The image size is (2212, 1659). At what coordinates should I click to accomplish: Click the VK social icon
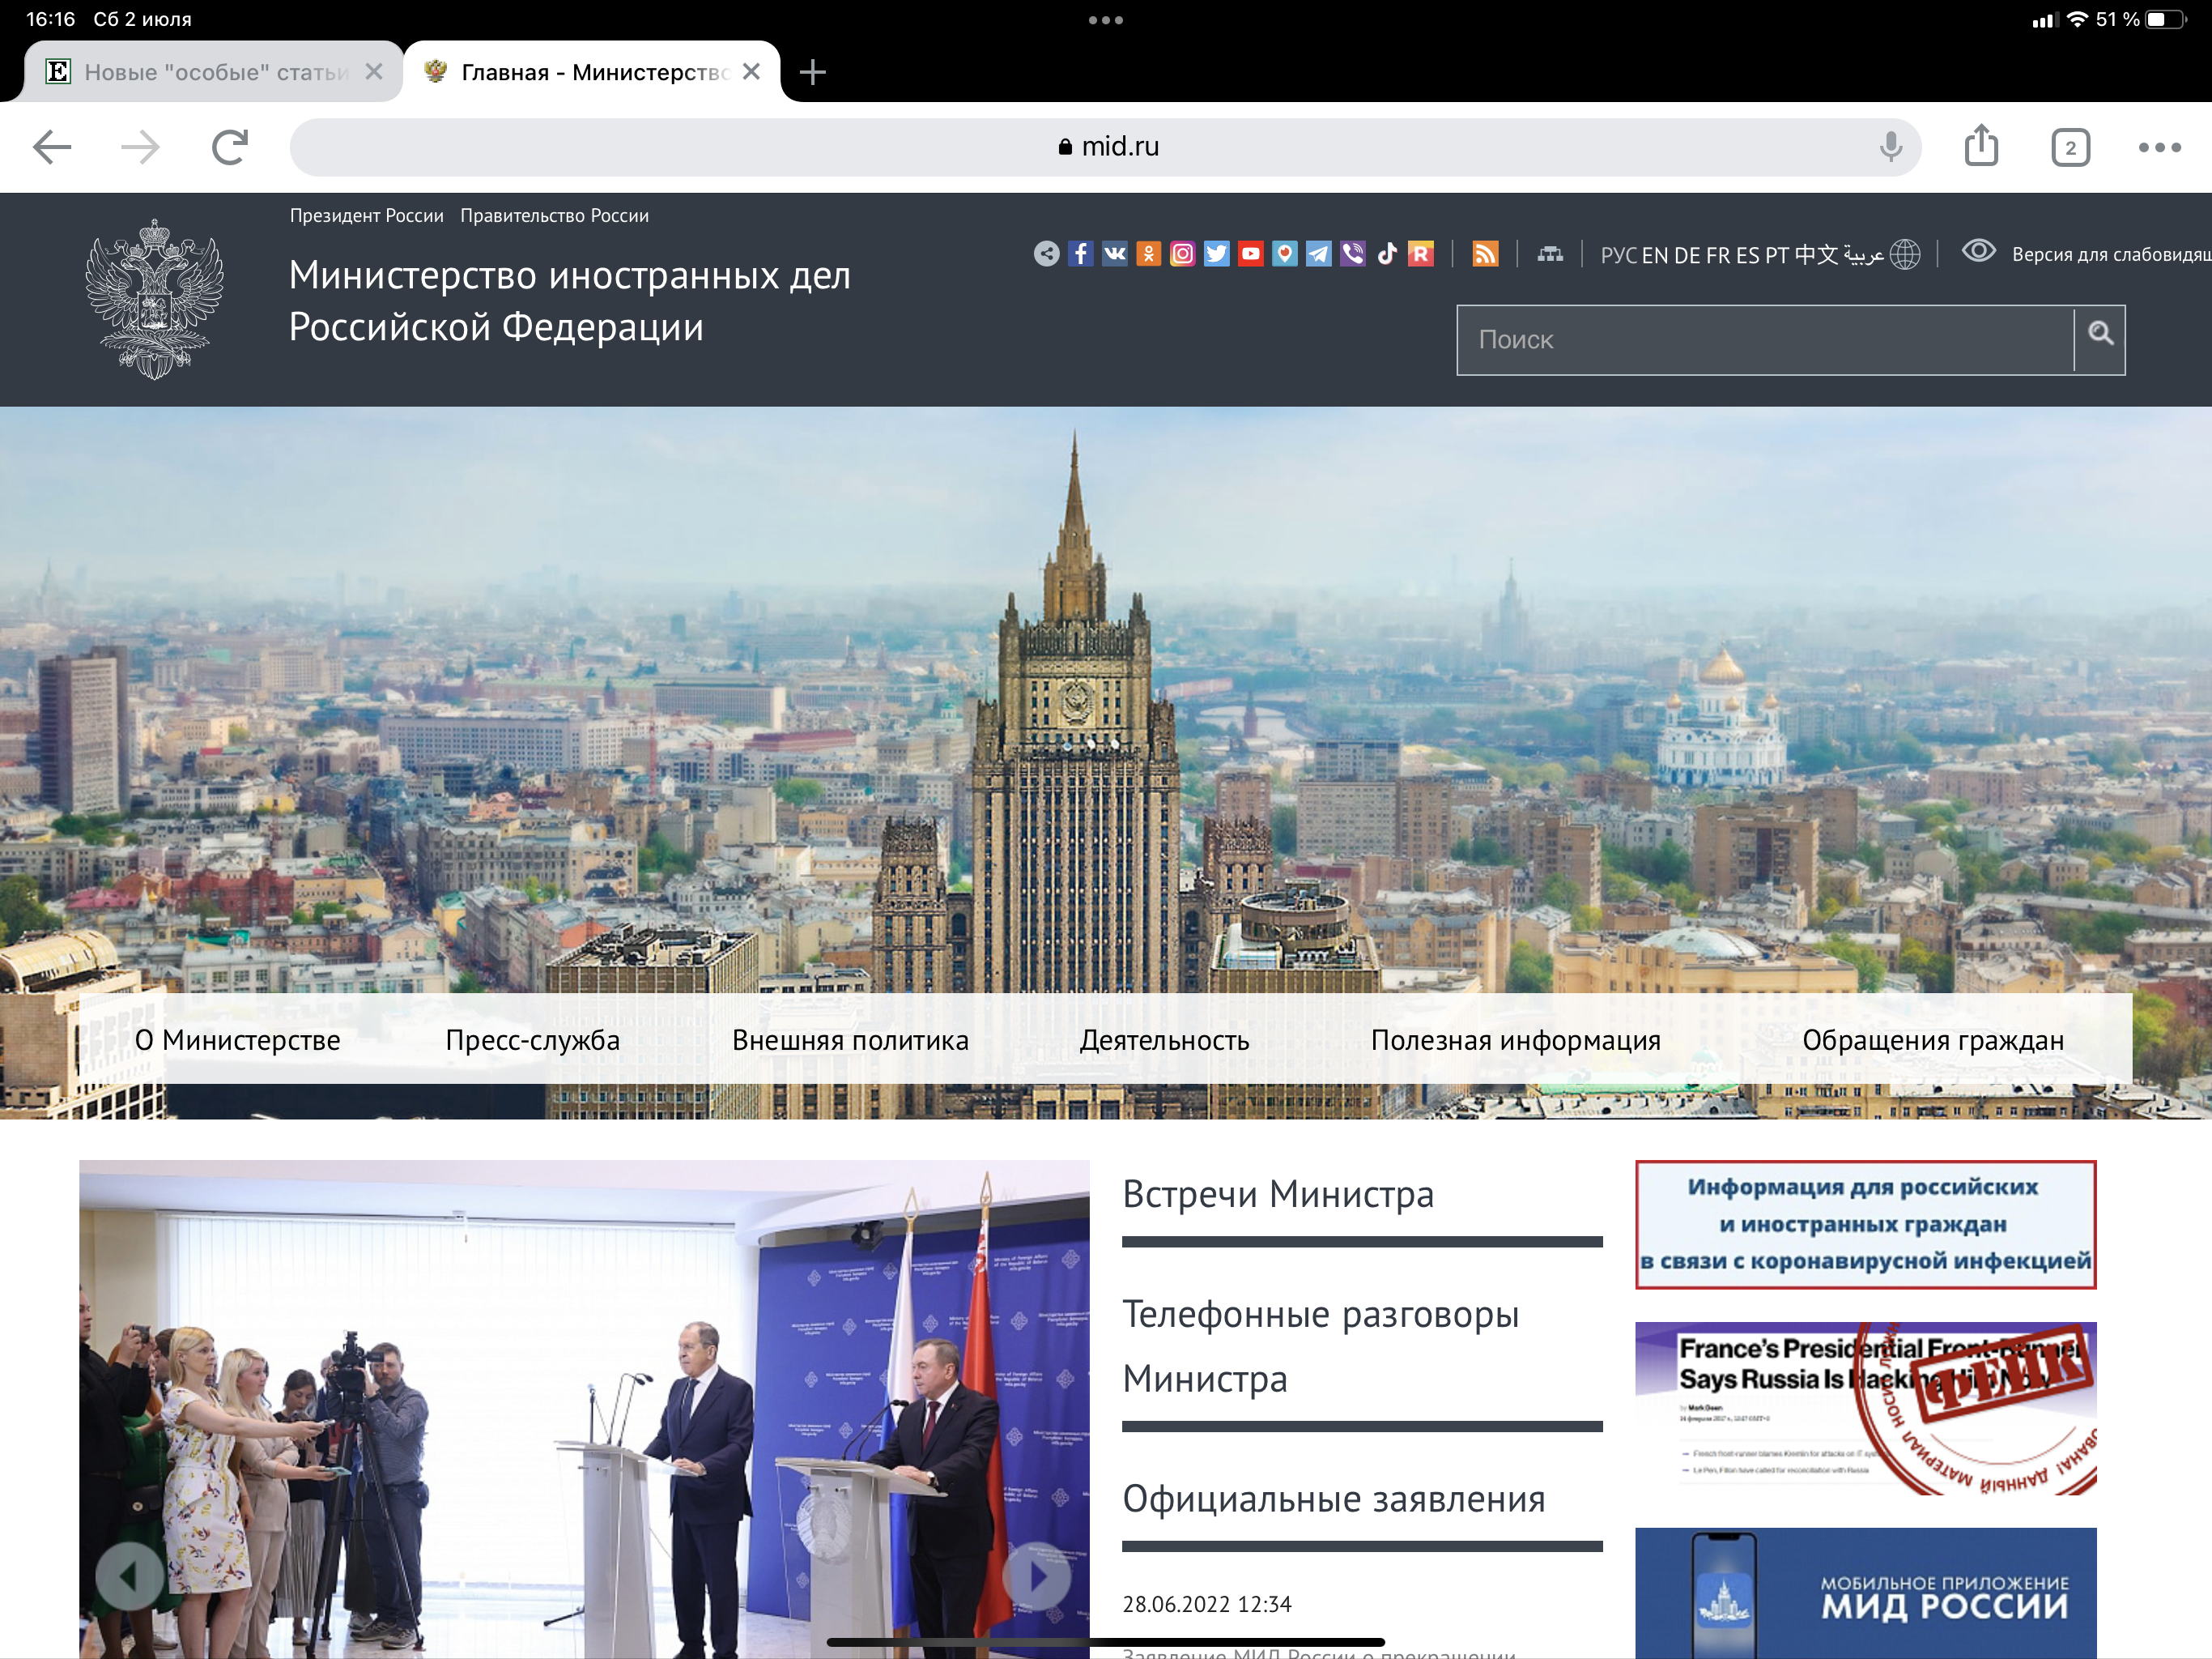tap(1114, 254)
